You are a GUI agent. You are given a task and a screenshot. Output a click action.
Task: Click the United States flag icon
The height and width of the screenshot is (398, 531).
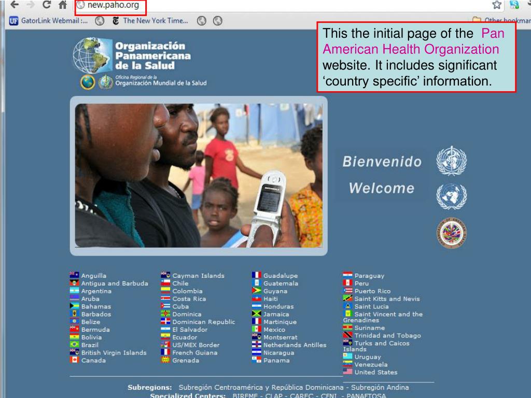click(347, 371)
